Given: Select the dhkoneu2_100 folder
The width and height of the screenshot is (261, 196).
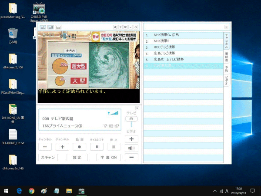Looking at the screenshot, I should [x=13, y=61].
